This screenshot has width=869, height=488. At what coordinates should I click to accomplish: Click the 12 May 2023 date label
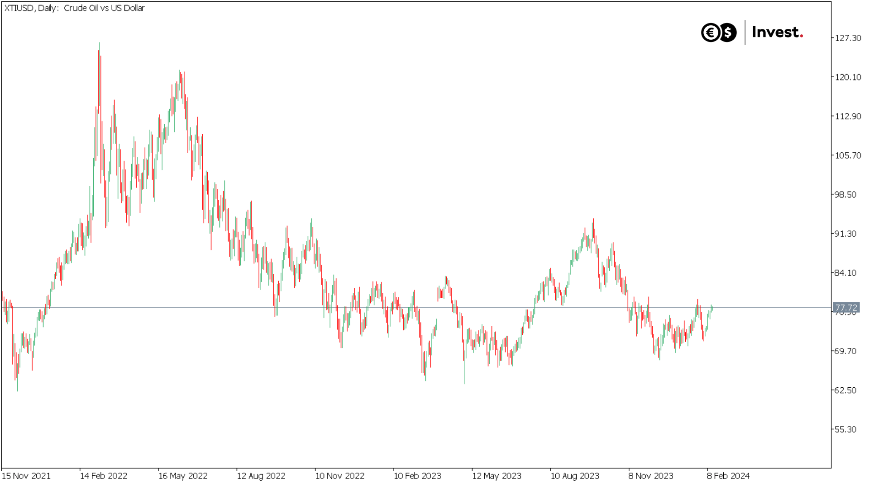(x=497, y=476)
